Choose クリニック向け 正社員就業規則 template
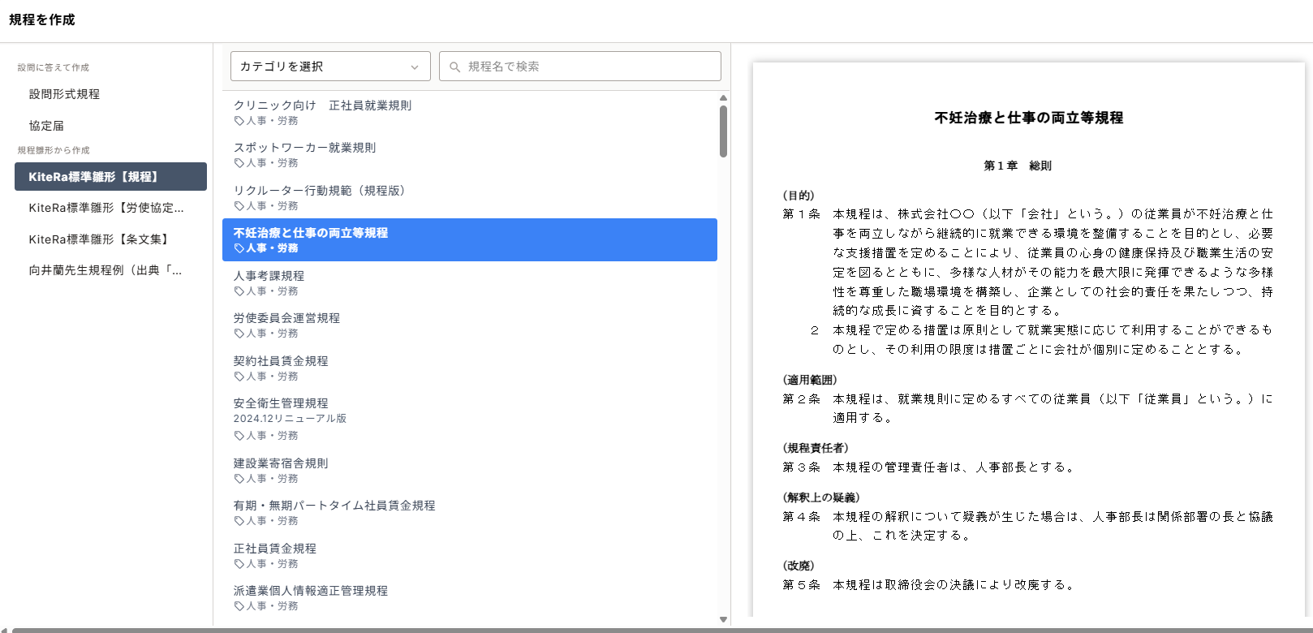This screenshot has width=1313, height=633. point(322,105)
